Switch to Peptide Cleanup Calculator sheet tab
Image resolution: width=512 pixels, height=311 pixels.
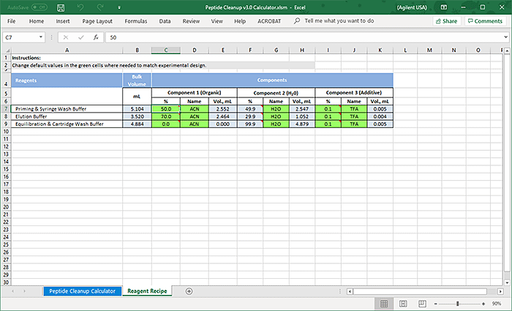82,291
